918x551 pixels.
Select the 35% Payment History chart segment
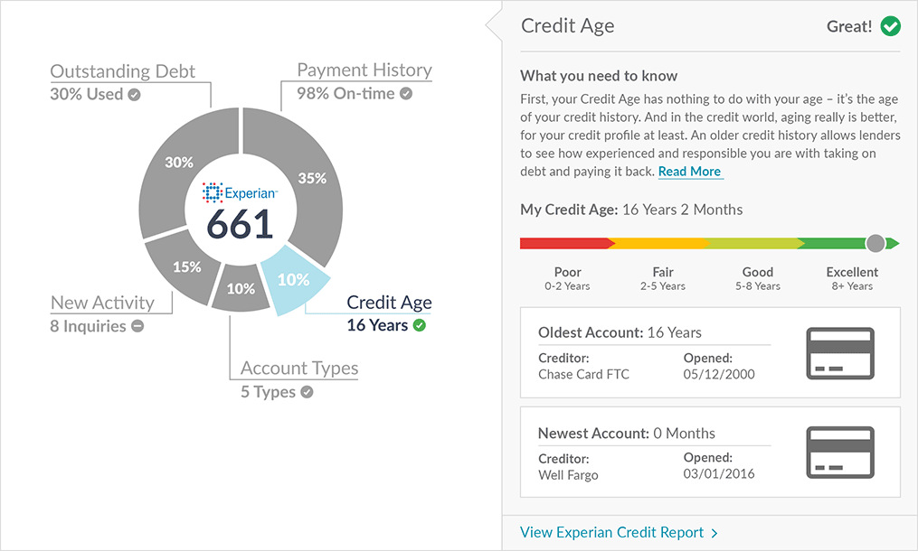point(313,179)
